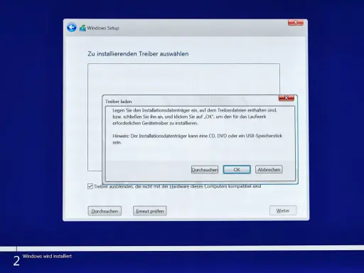Click the 'Legen Sie den Installationsdatenträger ein' text
Viewport: 364px width, 273px height.
tap(195, 117)
